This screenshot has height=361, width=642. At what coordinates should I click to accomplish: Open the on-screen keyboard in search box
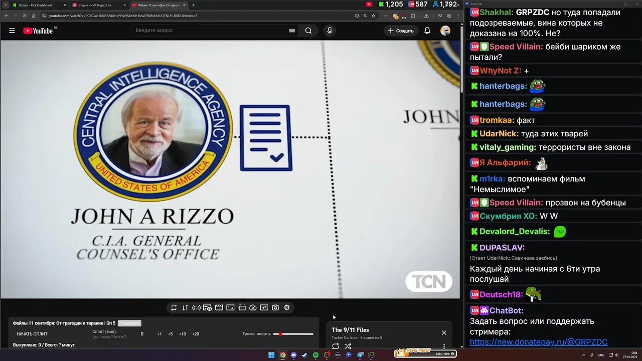(x=292, y=31)
